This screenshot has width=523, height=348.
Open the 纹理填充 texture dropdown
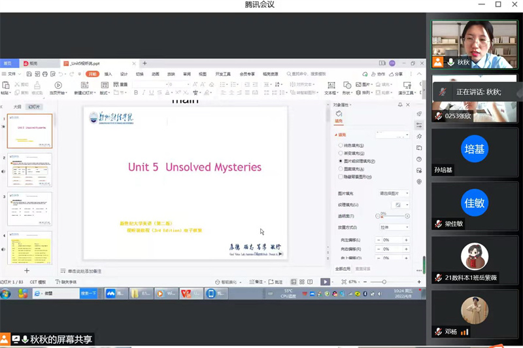pos(399,205)
